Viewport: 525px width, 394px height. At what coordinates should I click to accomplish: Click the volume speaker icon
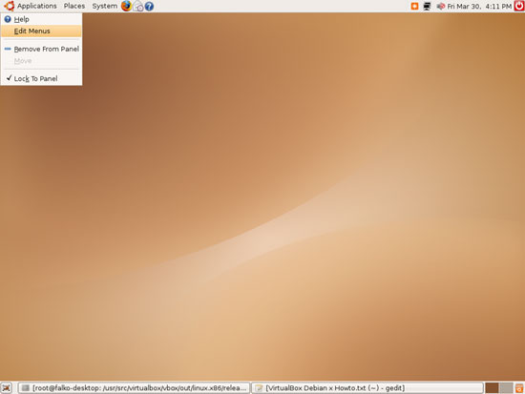tap(441, 6)
